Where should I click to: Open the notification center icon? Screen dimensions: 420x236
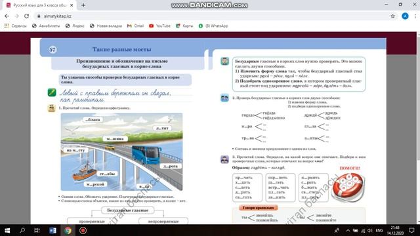[411, 230]
